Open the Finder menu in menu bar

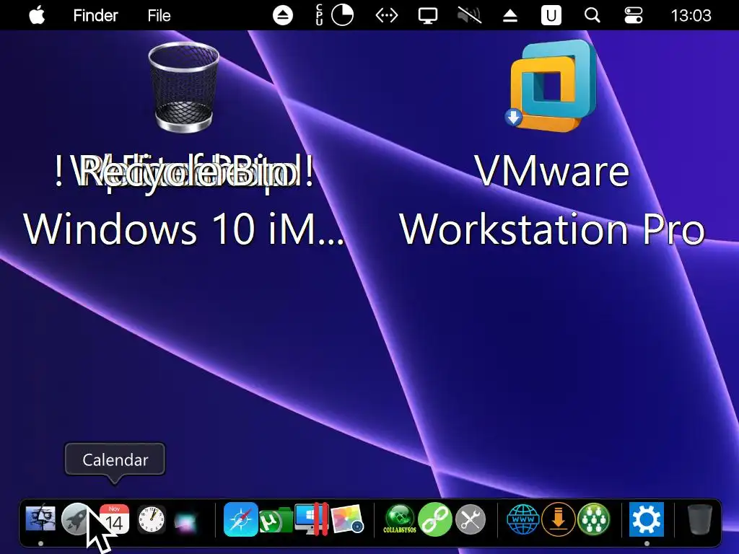tap(95, 16)
